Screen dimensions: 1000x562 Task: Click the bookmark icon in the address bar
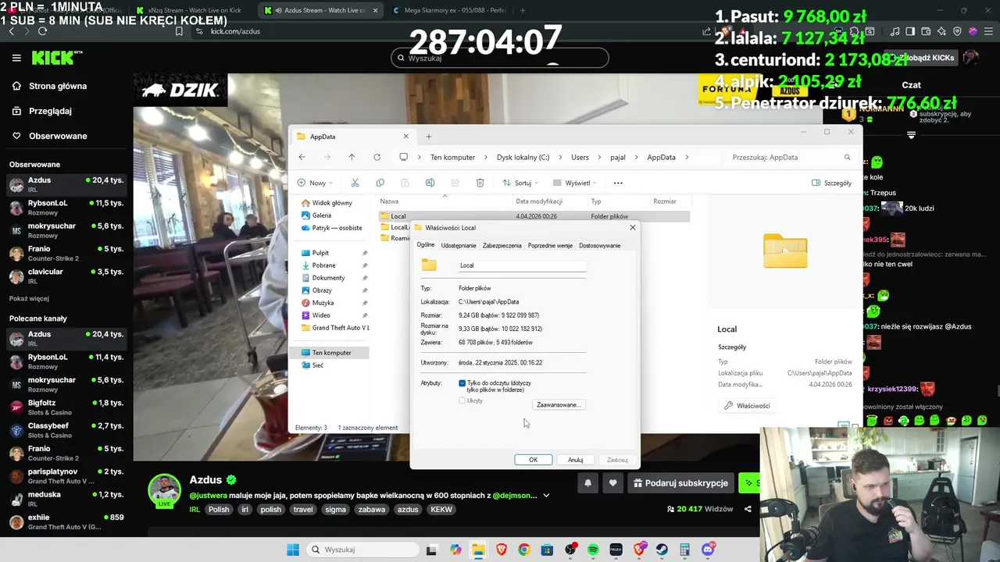[178, 31]
